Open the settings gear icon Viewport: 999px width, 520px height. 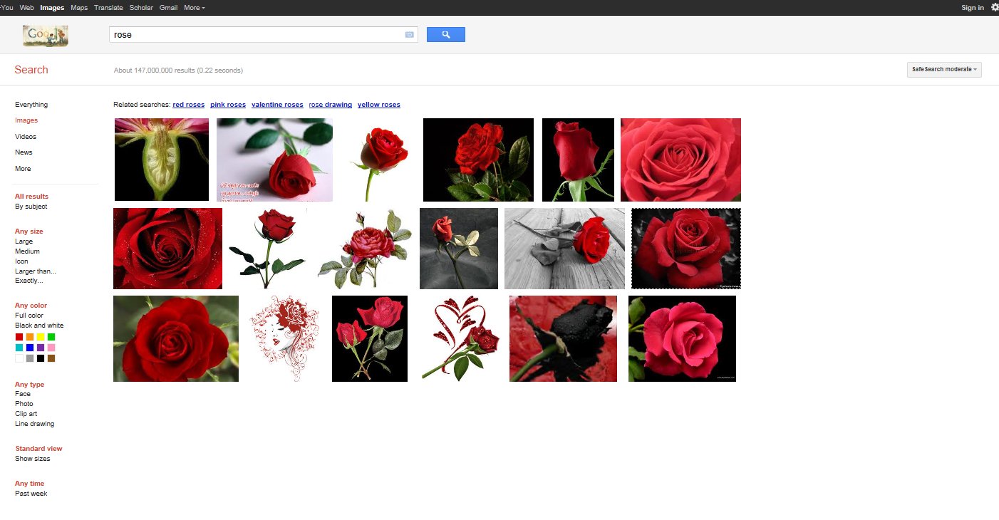995,7
